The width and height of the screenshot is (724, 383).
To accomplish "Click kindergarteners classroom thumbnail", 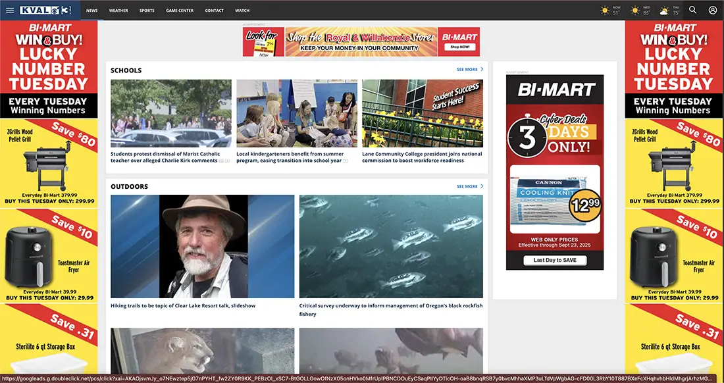I will coord(297,113).
